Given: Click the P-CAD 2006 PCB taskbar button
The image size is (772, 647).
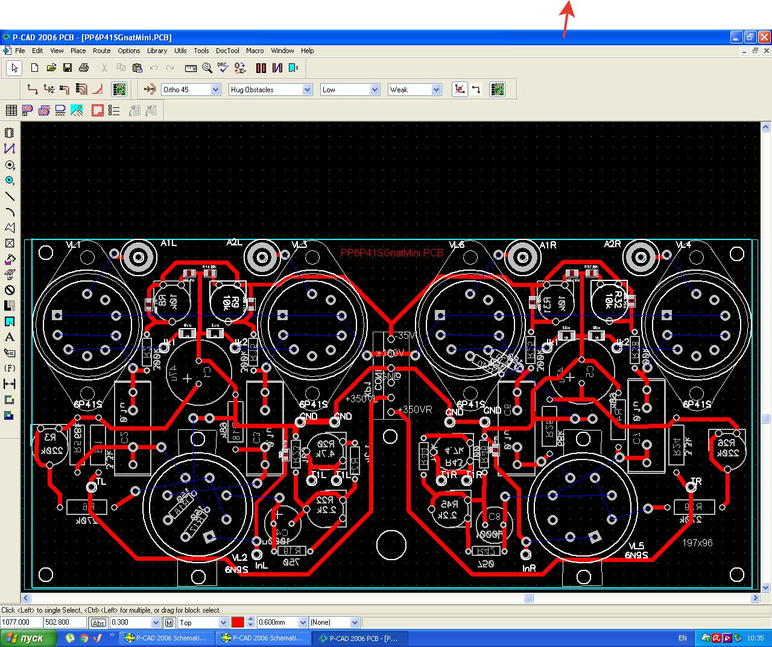Looking at the screenshot, I should pyautogui.click(x=360, y=638).
